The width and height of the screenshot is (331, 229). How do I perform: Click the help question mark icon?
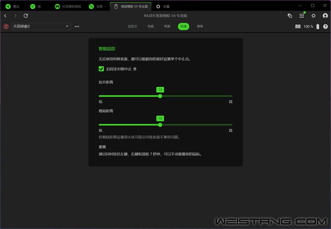[325, 26]
